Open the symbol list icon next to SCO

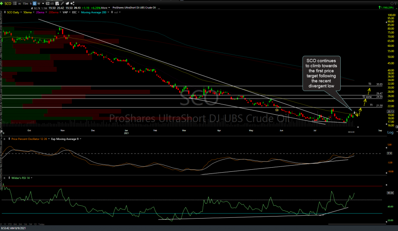pos(15,4)
